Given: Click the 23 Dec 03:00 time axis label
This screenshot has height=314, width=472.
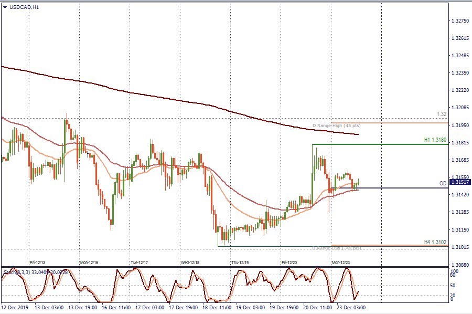Looking at the screenshot, I should click(x=352, y=307).
